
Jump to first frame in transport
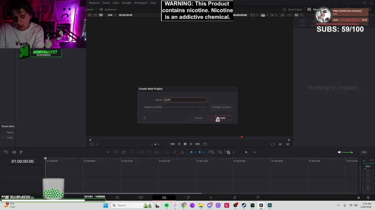(x=172, y=144)
